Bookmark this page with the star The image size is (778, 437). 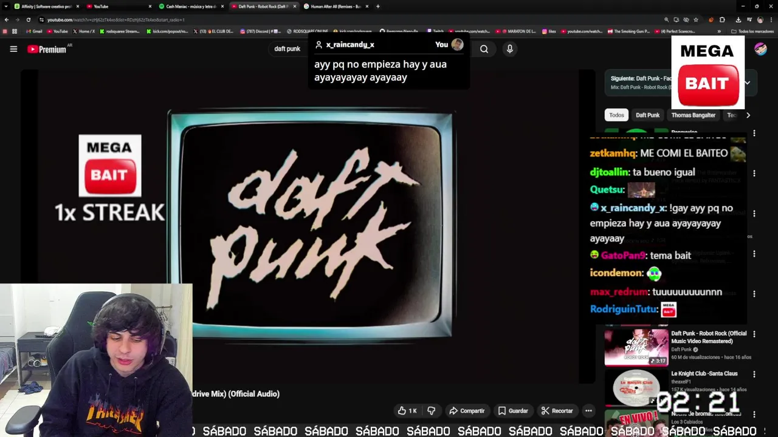point(696,19)
